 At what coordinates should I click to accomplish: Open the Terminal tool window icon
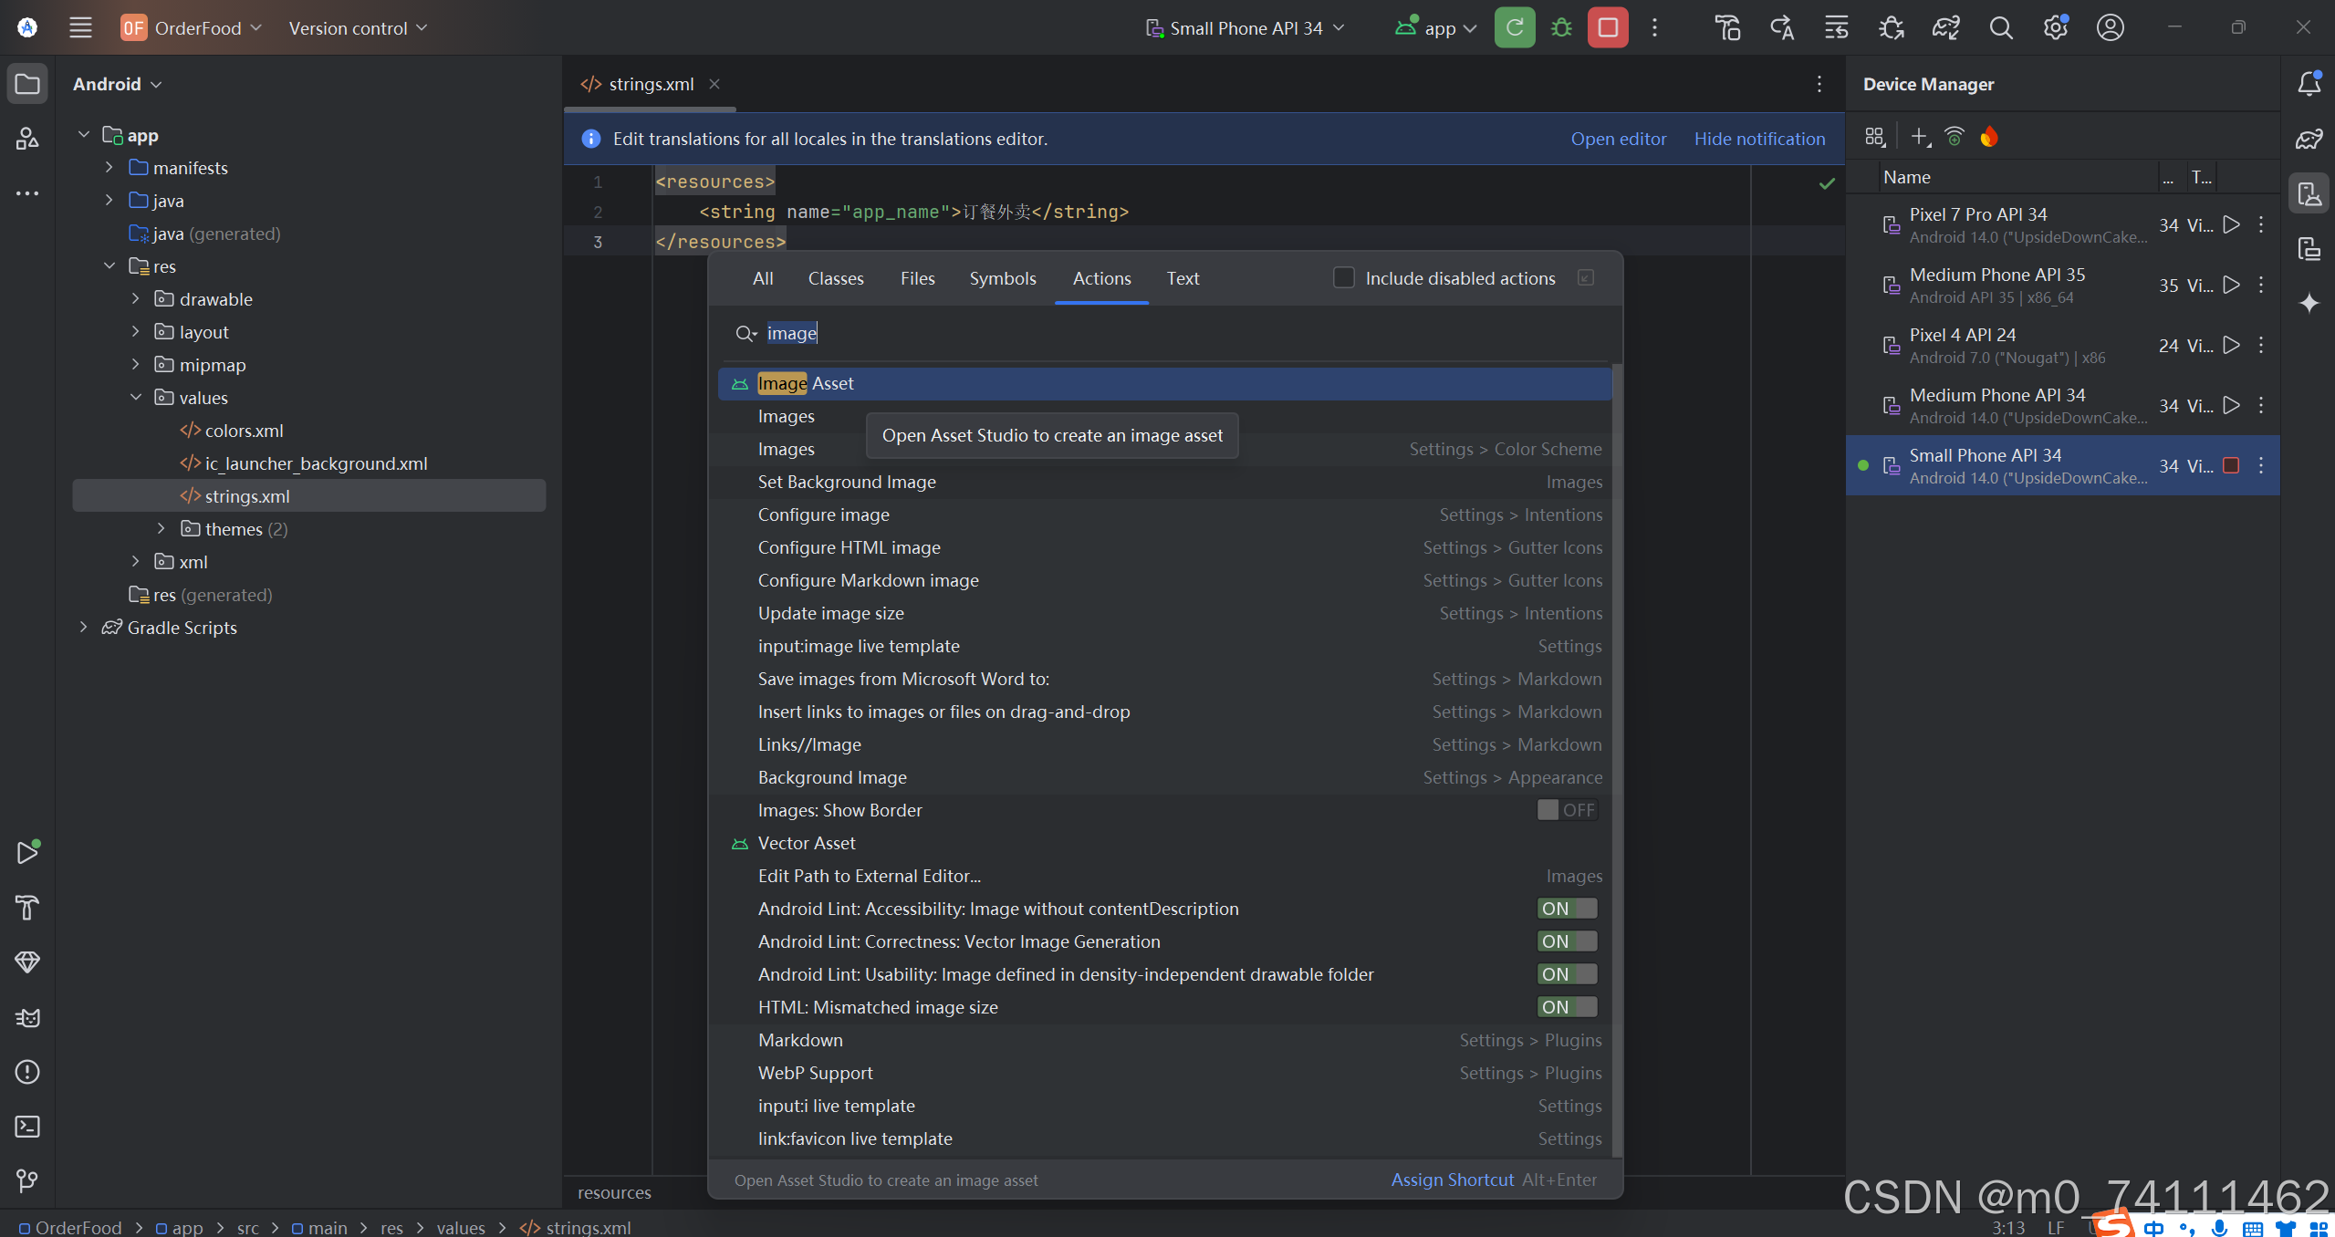27,1127
